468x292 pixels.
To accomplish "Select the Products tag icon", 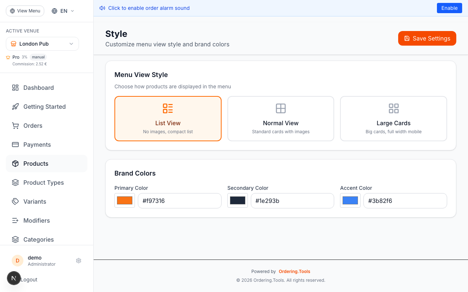I will tap(15, 164).
